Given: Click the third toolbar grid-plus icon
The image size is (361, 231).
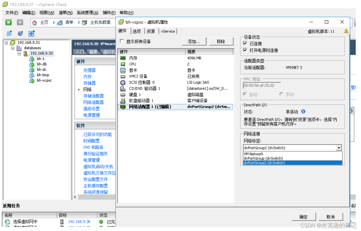Looking at the screenshot, I should tap(31, 33).
